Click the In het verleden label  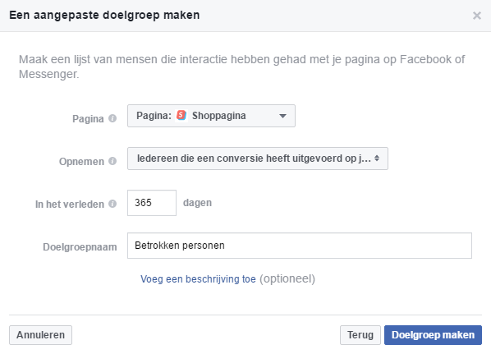[x=70, y=205]
